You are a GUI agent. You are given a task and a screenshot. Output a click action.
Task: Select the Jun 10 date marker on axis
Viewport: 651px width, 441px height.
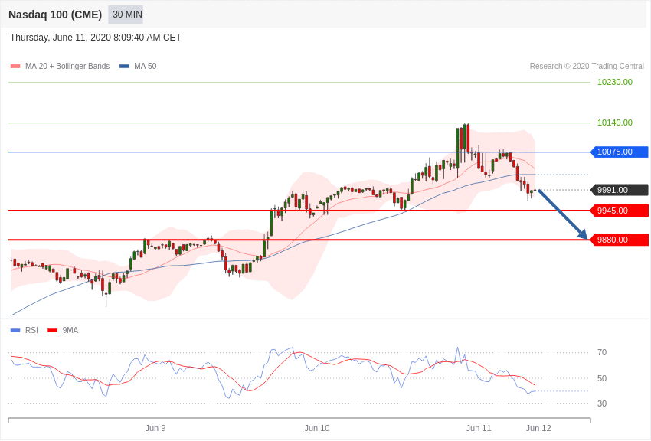pyautogui.click(x=317, y=428)
